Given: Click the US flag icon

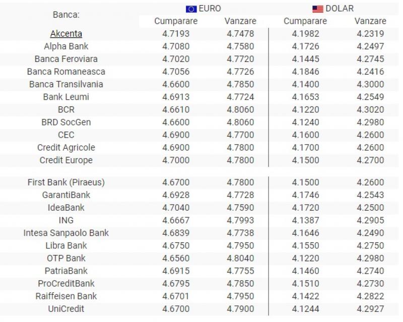Looking at the screenshot, I should 317,9.
